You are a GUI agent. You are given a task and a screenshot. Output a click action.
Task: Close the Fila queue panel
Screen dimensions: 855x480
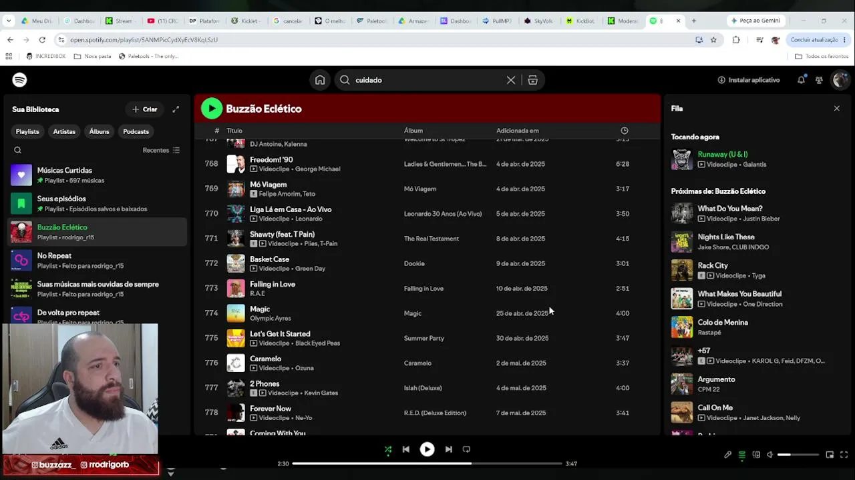click(836, 109)
